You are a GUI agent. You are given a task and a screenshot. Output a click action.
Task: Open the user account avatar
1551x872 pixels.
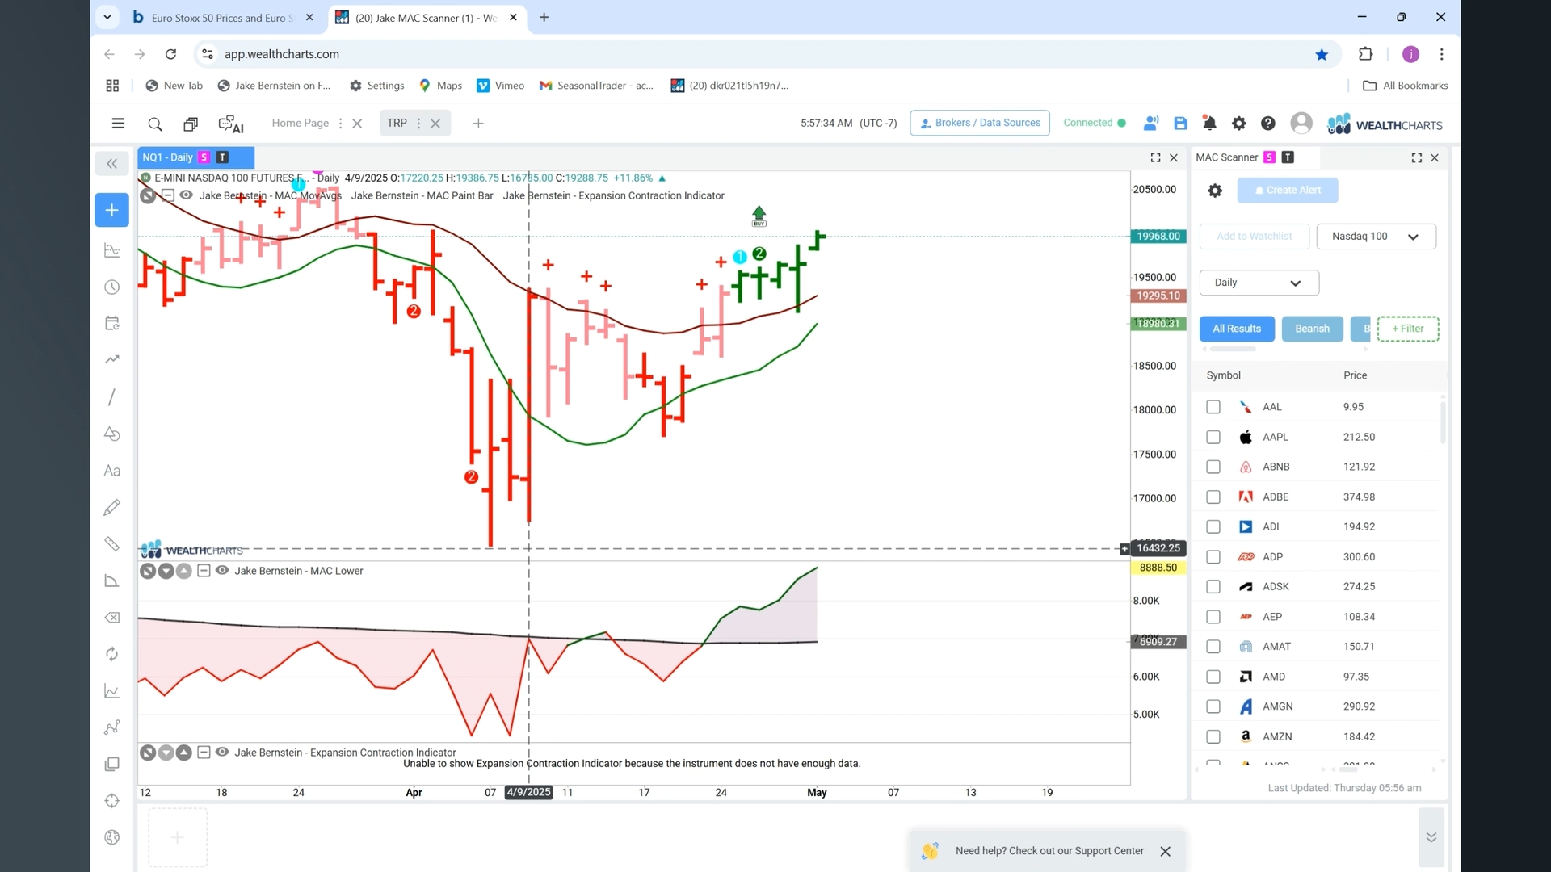point(1301,123)
